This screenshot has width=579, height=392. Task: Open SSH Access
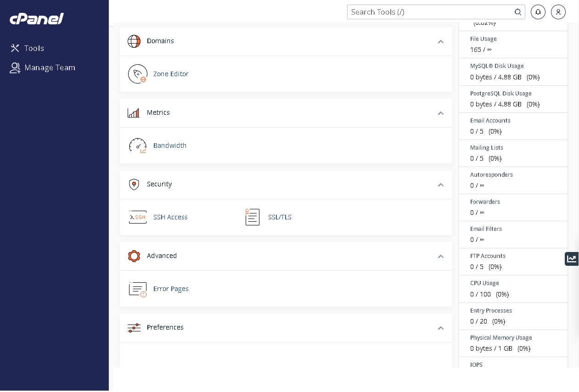[x=170, y=217]
